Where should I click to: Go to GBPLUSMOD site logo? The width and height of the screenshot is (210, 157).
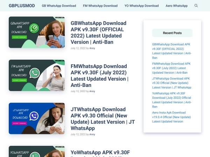coord(22,6)
